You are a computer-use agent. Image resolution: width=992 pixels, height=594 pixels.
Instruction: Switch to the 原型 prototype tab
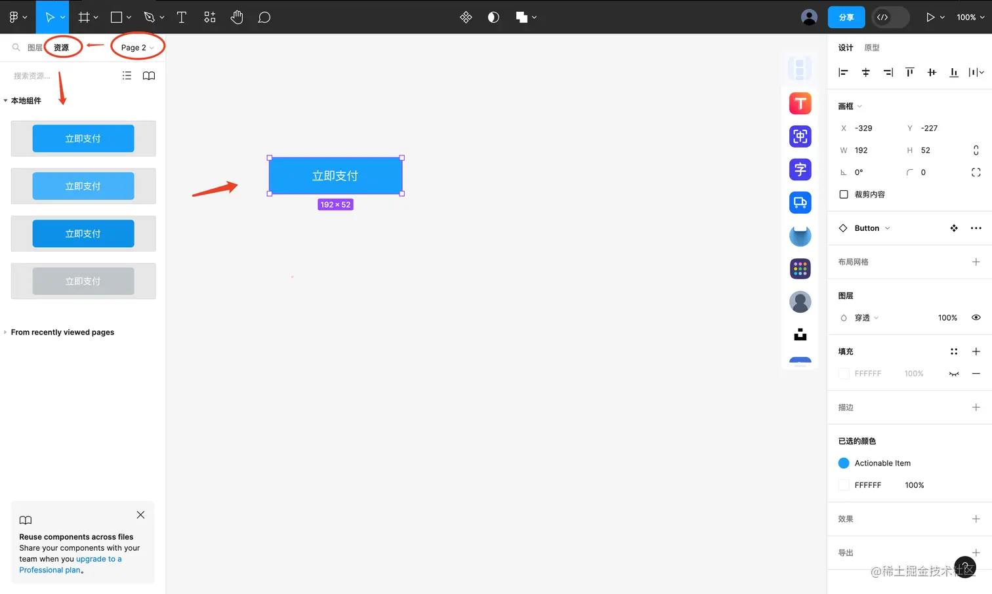(x=872, y=47)
